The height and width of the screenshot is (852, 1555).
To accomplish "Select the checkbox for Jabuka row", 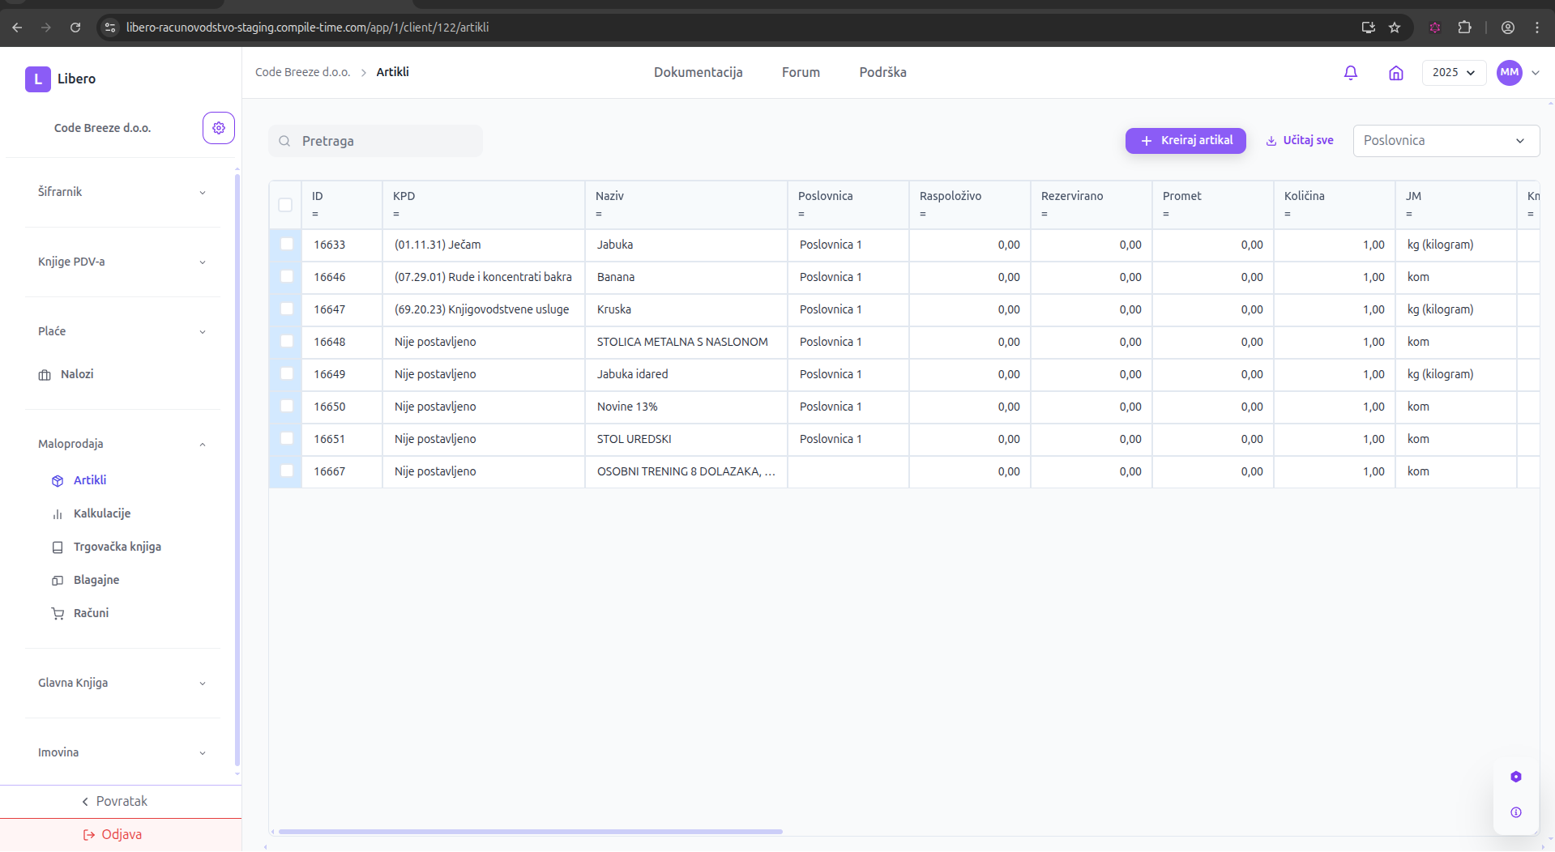I will tap(287, 244).
